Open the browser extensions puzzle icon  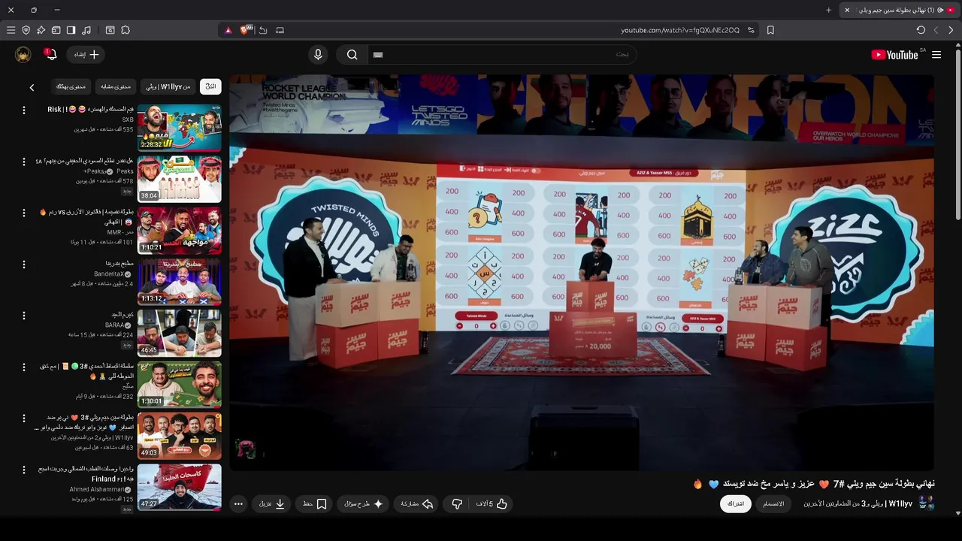tap(126, 30)
